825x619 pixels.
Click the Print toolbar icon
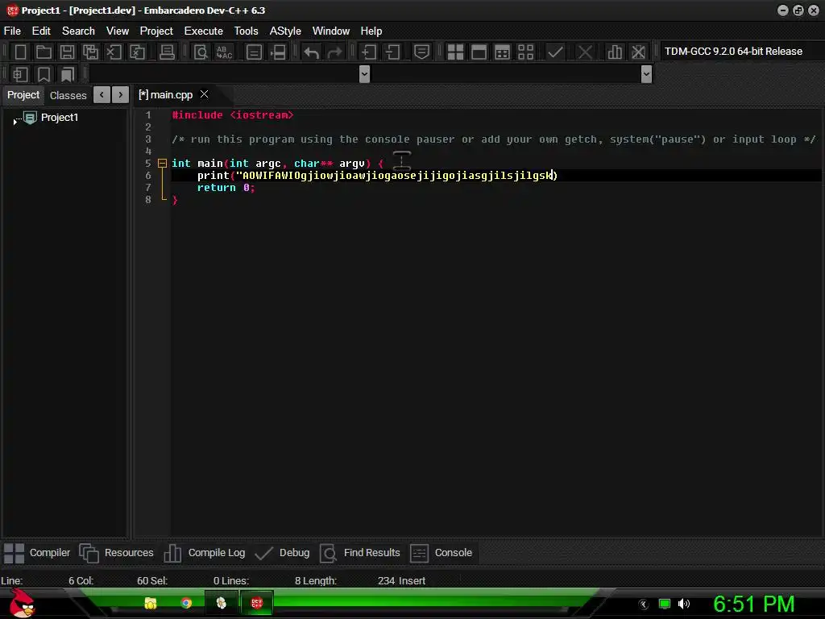167,52
